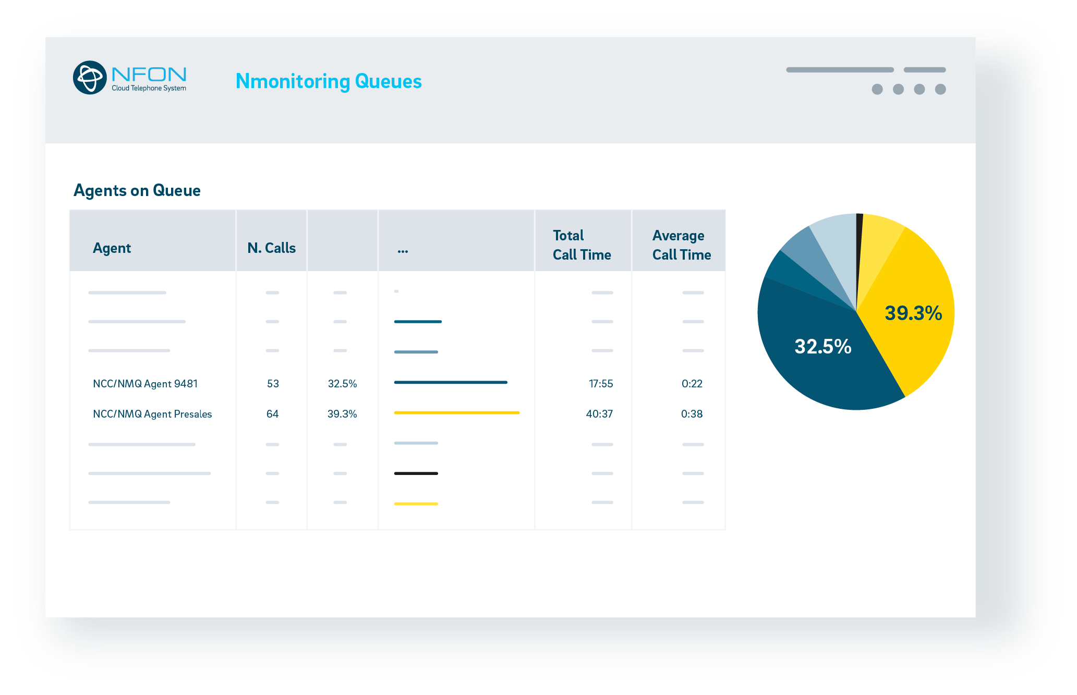The image size is (1077, 695).
Task: Click the Total Call Time header
Action: click(x=582, y=245)
